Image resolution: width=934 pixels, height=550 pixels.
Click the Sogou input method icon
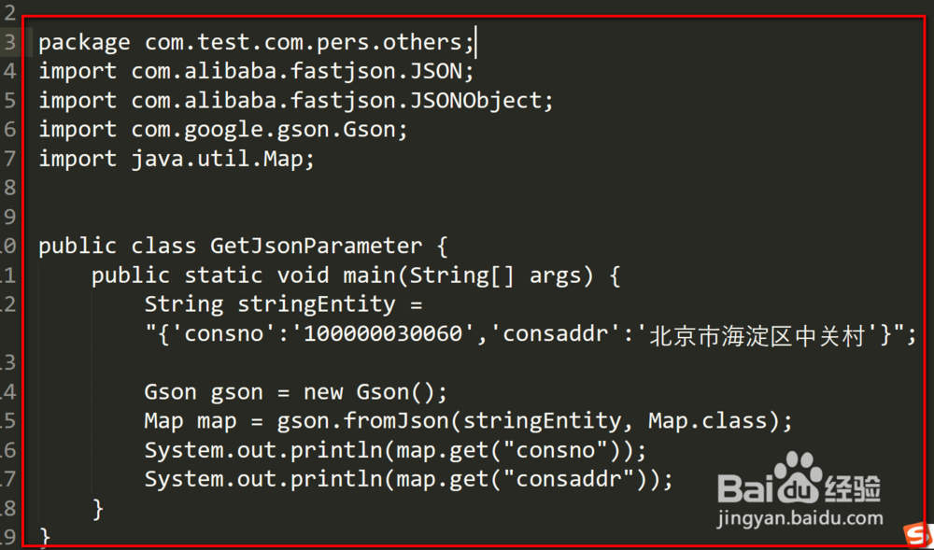click(x=918, y=535)
